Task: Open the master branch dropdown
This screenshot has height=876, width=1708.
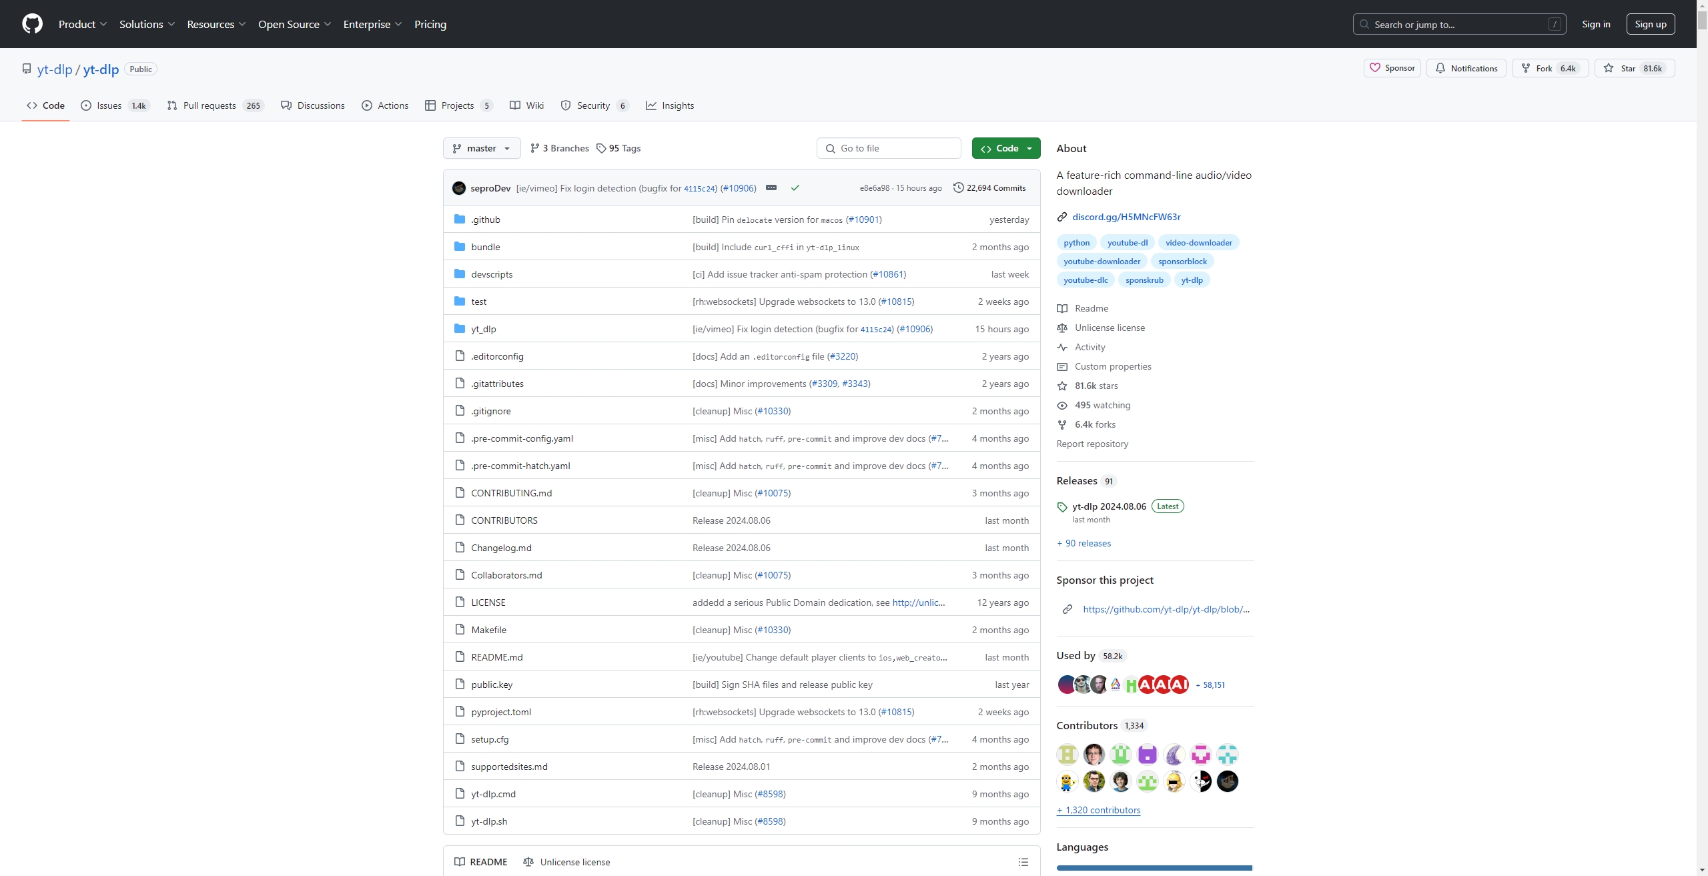Action: [x=482, y=148]
